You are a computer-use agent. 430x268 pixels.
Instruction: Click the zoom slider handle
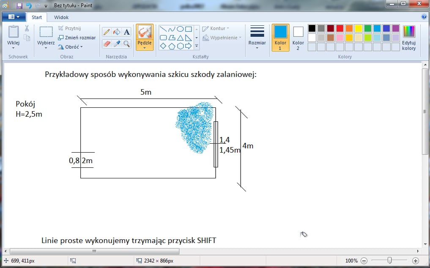(x=389, y=260)
